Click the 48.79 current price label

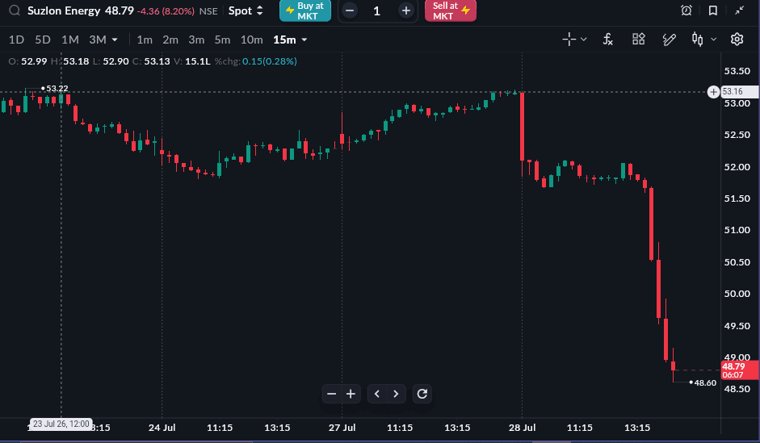point(120,10)
